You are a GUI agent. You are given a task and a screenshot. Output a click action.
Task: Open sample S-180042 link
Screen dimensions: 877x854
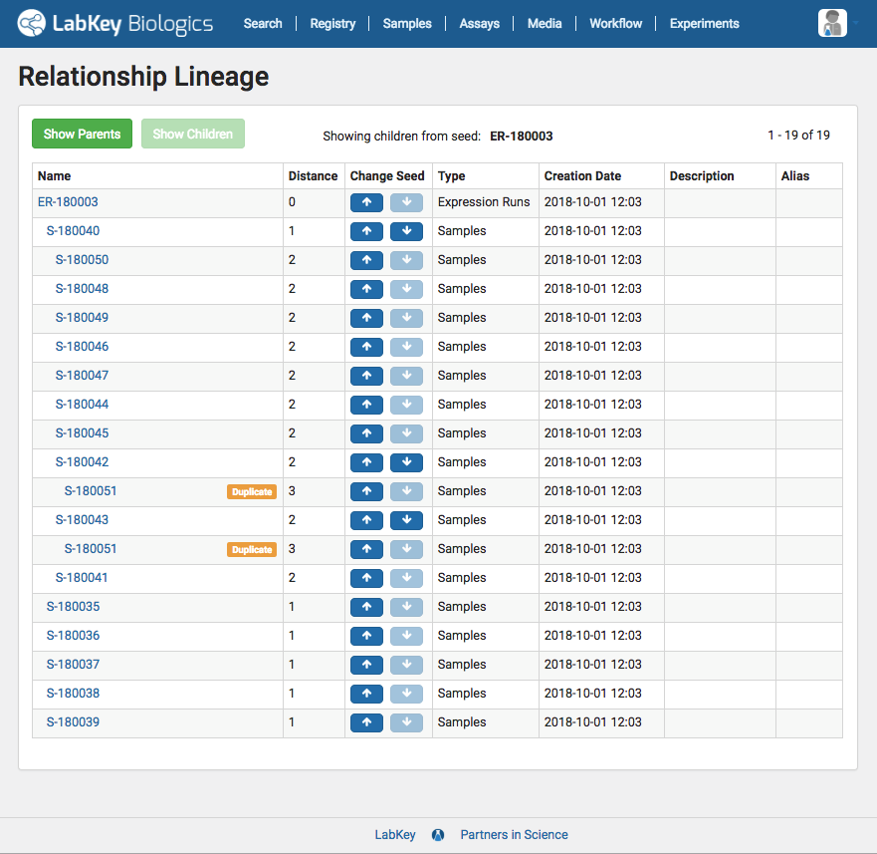tap(82, 462)
